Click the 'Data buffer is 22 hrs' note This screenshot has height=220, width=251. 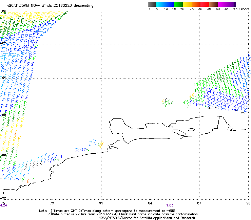123,214
